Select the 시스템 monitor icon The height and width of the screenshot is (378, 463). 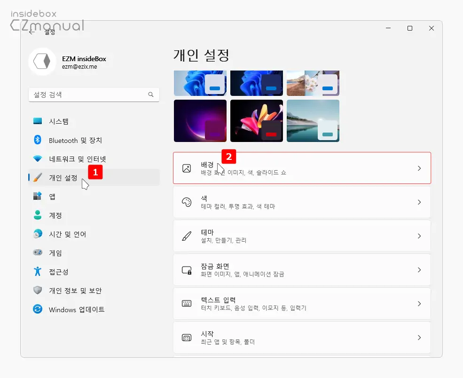tap(38, 121)
